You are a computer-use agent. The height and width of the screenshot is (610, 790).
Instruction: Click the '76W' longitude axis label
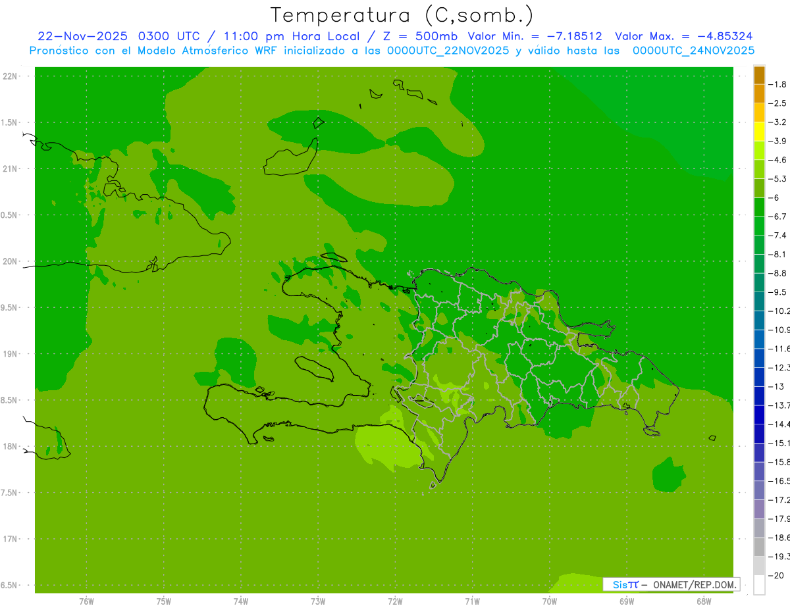86,601
